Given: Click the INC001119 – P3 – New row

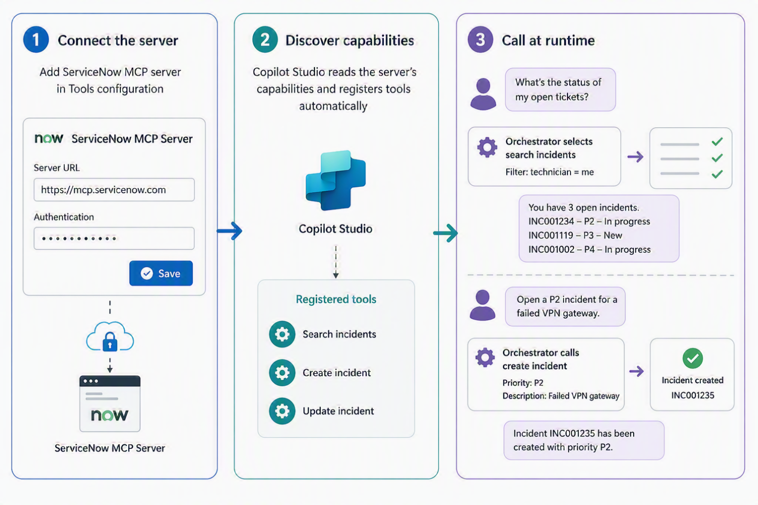Looking at the screenshot, I should (x=575, y=235).
